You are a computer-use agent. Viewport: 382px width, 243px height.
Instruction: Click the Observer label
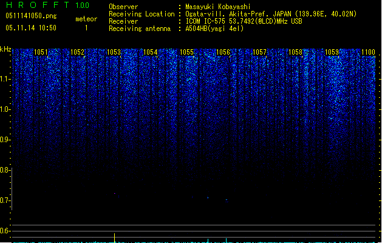pos(123,7)
